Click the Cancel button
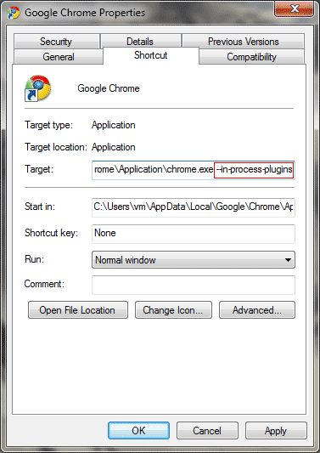The width and height of the screenshot is (320, 453). click(207, 430)
